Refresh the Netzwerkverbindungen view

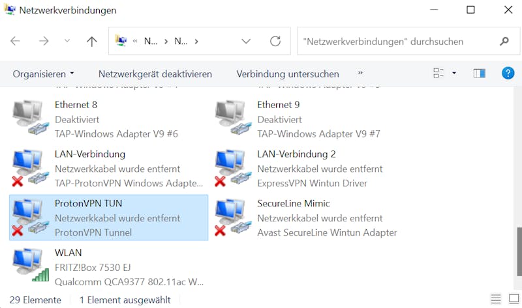275,41
